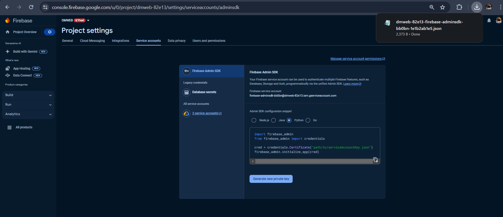Click the code snippet horizontal scrollbar

pyautogui.click(x=314, y=161)
